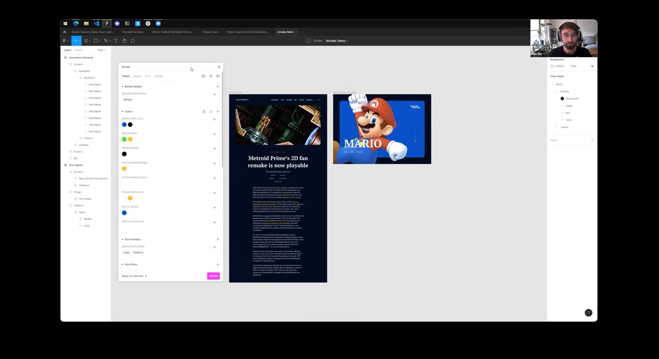Open help question mark button
659x359 pixels.
[588, 313]
